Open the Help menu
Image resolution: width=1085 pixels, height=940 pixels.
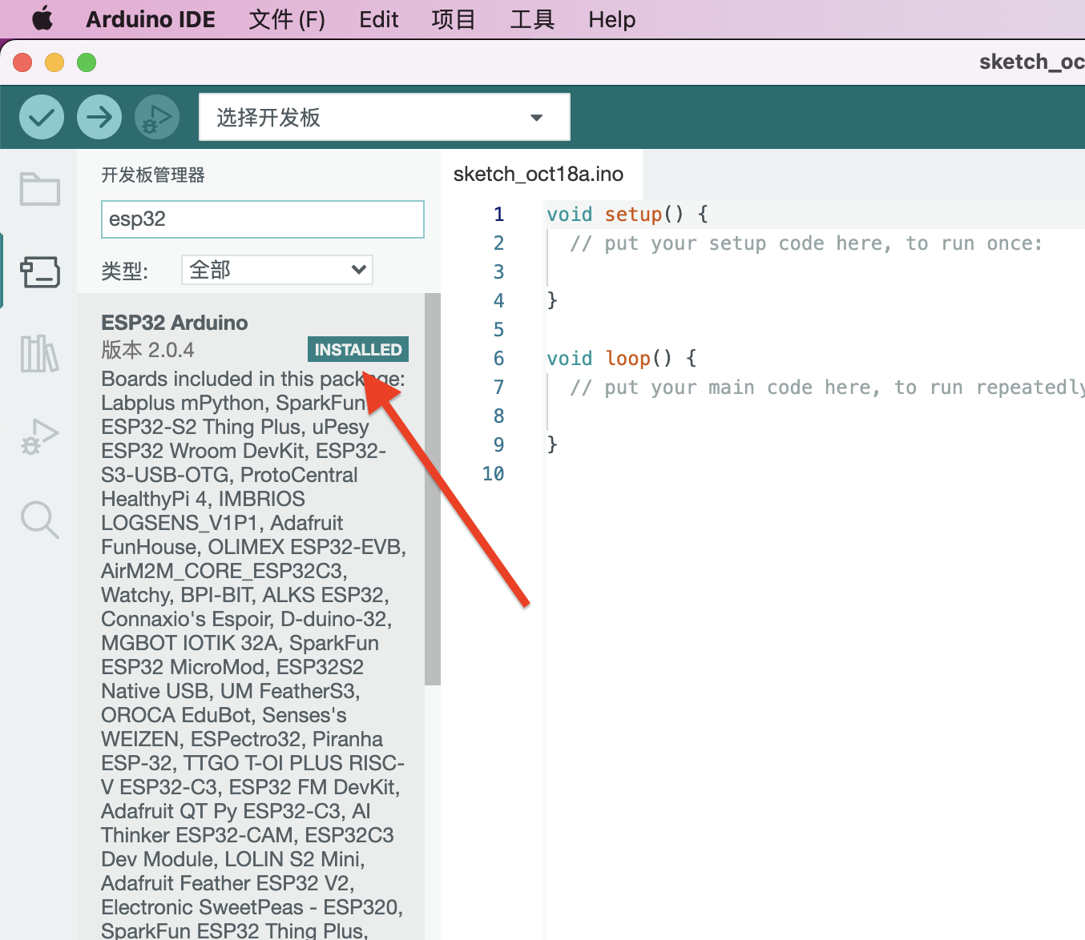611,19
